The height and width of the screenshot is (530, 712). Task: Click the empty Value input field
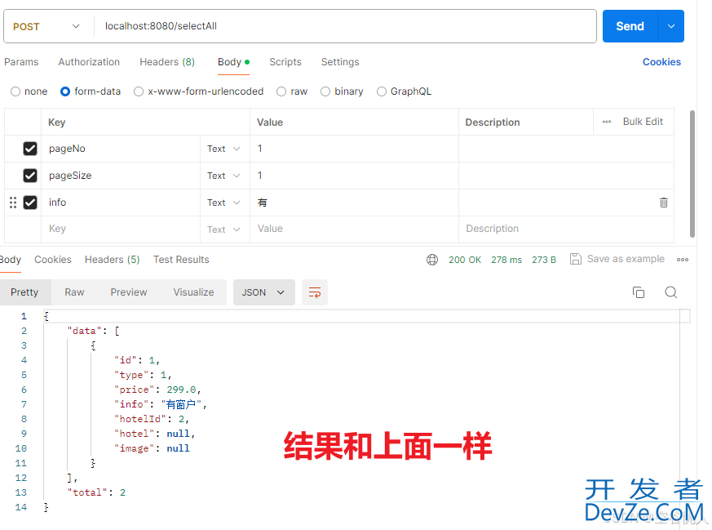click(x=354, y=229)
